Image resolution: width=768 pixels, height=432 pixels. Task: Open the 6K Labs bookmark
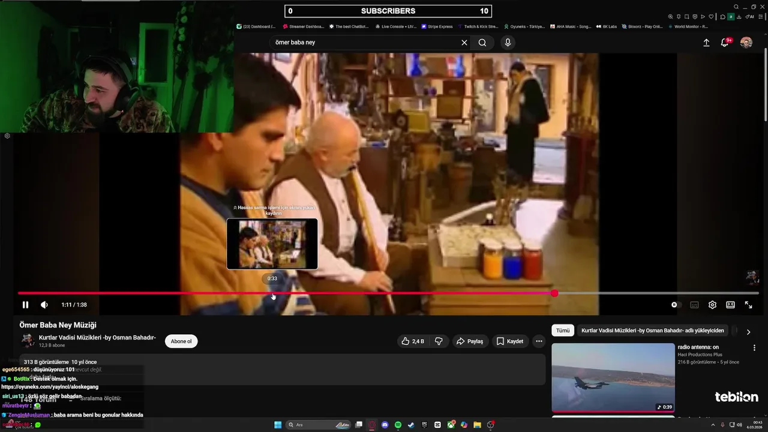pyautogui.click(x=607, y=26)
